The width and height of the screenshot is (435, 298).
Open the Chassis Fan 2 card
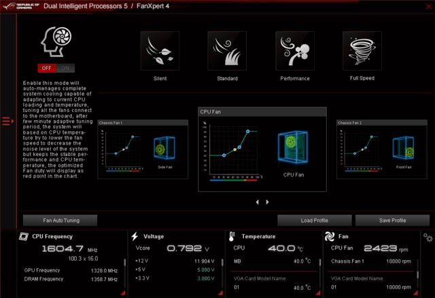coord(382,149)
